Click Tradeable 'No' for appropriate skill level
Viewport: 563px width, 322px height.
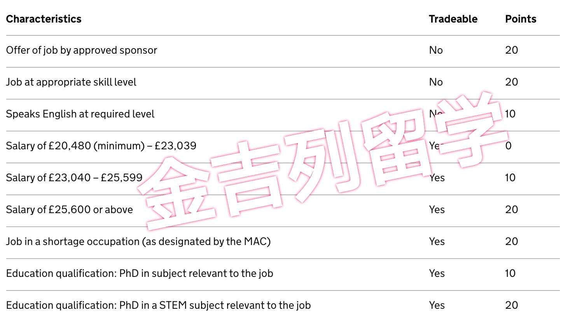(436, 82)
